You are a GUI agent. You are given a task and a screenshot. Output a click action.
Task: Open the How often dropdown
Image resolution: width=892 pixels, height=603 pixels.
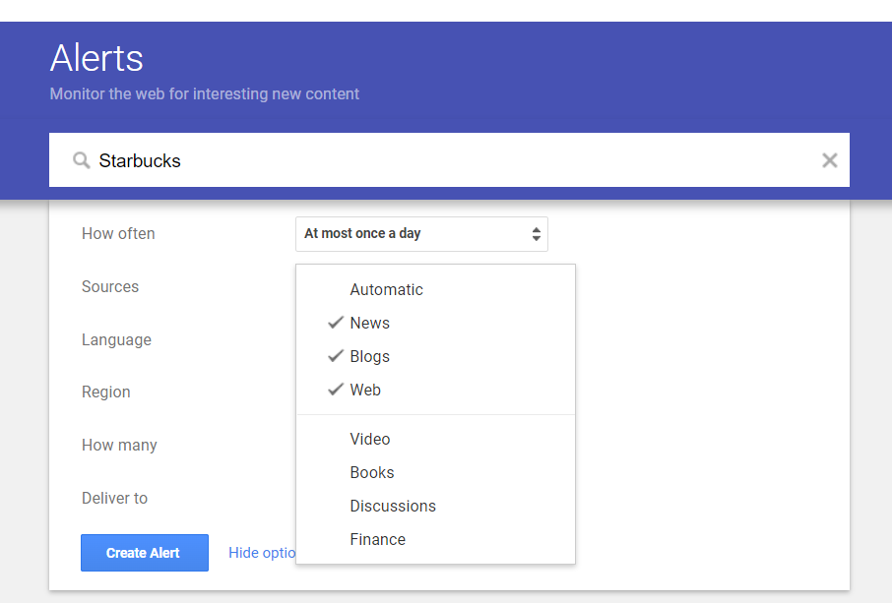tap(421, 233)
